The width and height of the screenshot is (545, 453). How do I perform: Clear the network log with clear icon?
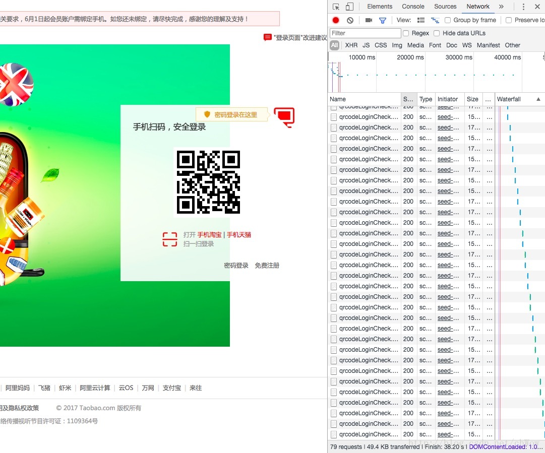pos(350,20)
